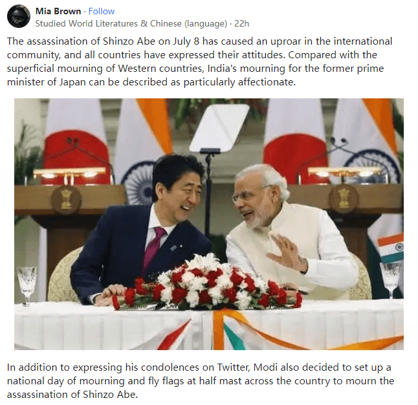This screenshot has height=405, width=418.
Task: Click the crystal glass under the table flag
Action: (x=391, y=280)
